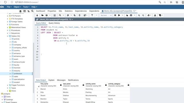
Task: Click the Save File floppy icon
Action: pyautogui.click(x=47, y=15)
